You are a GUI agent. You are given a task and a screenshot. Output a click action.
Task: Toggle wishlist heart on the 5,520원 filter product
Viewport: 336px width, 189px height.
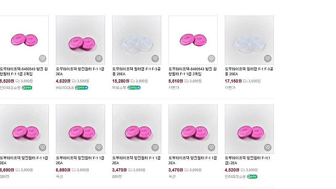click(42, 58)
